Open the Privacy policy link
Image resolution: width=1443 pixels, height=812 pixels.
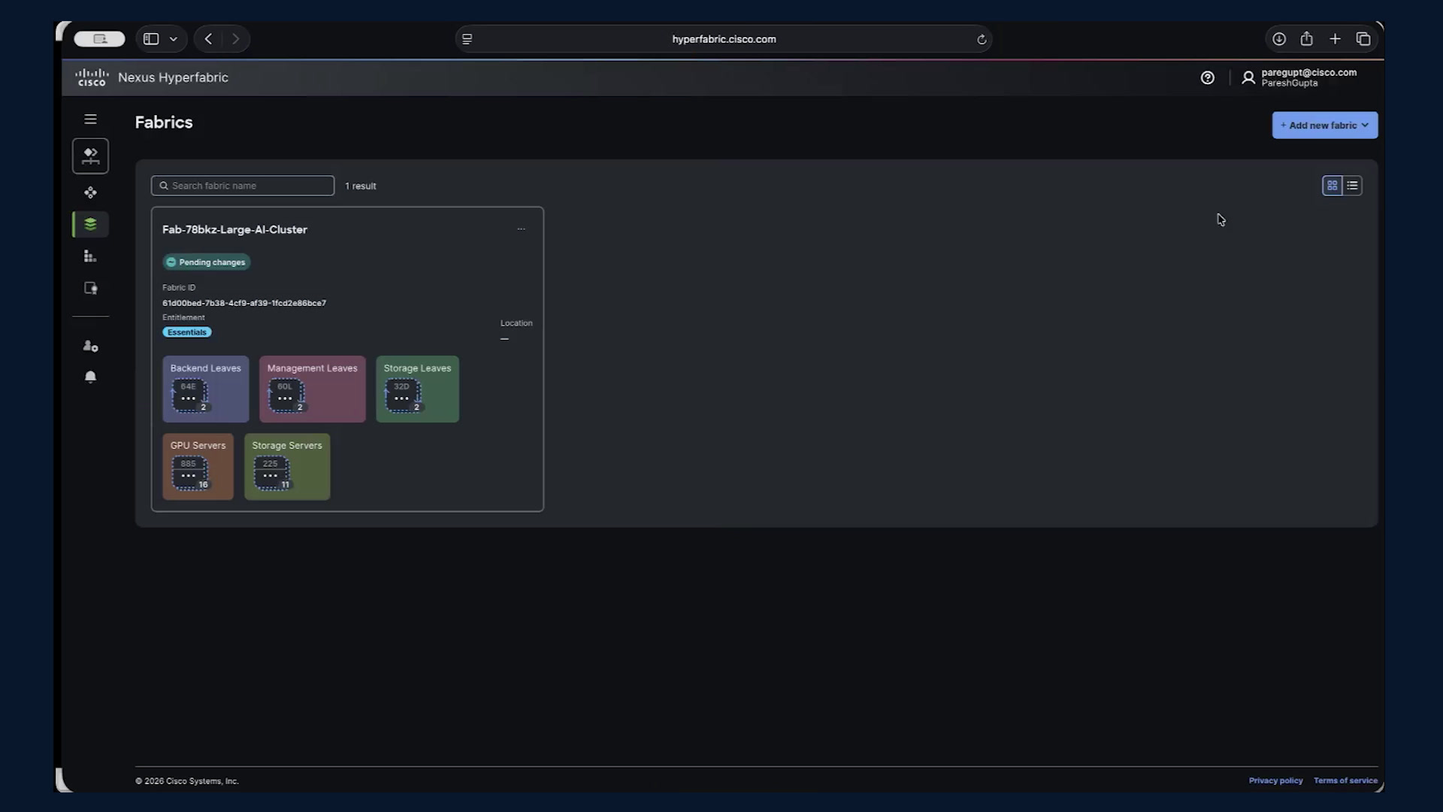pyautogui.click(x=1275, y=780)
